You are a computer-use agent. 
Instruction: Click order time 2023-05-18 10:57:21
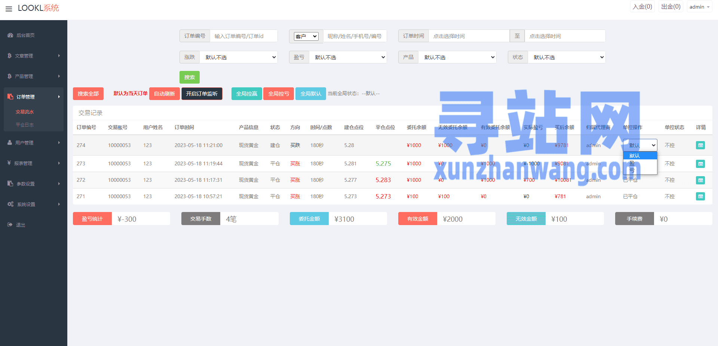tap(199, 196)
